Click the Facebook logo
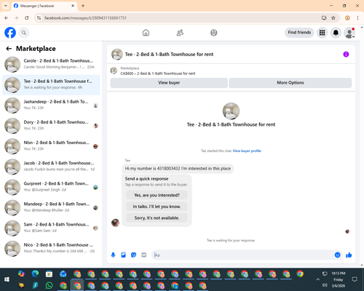364x291 pixels. 10,33
